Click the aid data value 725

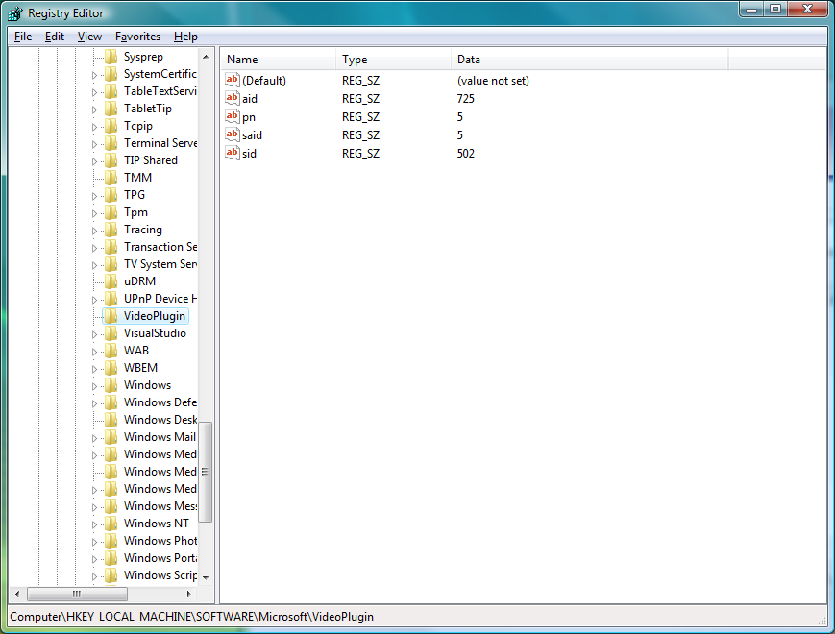(x=465, y=99)
